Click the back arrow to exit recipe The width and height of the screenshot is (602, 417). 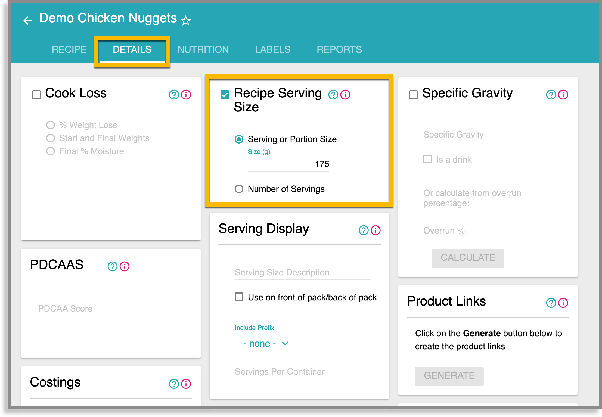coord(28,20)
